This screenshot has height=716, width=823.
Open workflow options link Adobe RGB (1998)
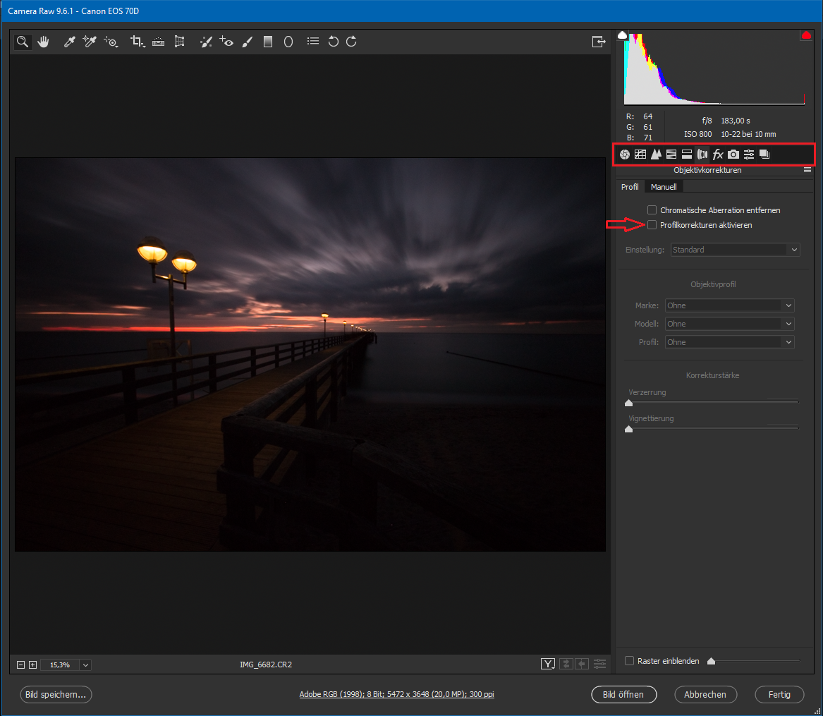coord(396,695)
